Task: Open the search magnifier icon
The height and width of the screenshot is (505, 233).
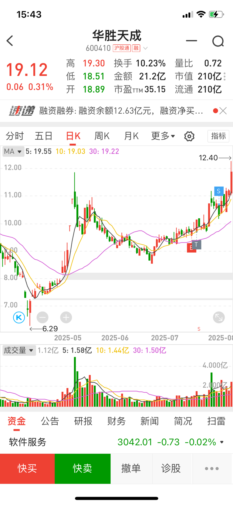Action: [x=218, y=41]
